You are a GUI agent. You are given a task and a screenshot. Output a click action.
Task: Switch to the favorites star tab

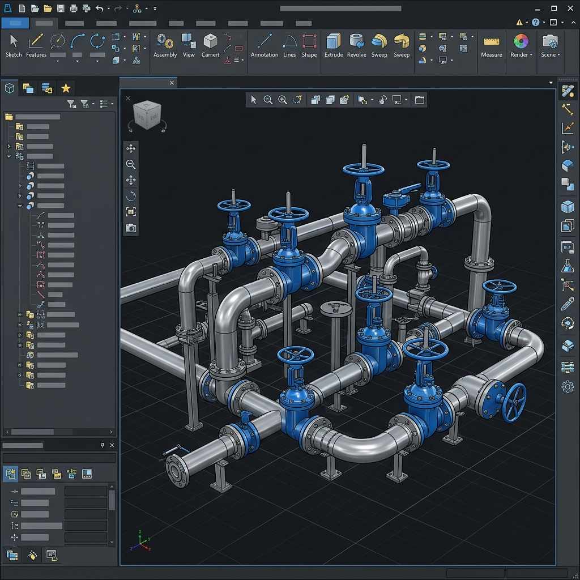tap(66, 88)
